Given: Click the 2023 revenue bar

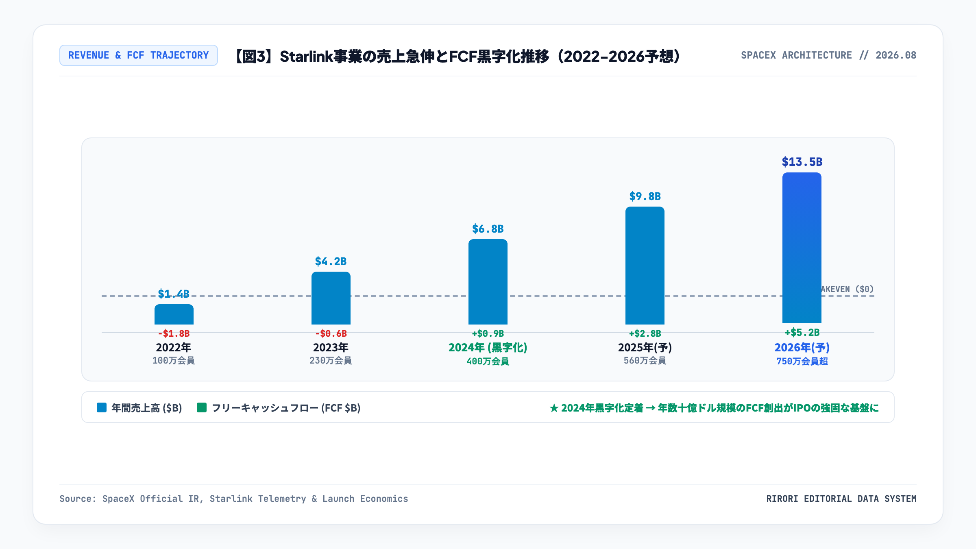Looking at the screenshot, I should pos(331,298).
